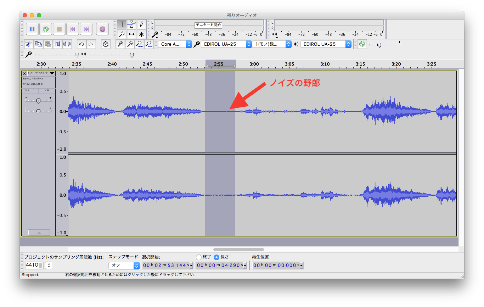This screenshot has height=307, width=484.
Task: Click the Trim audio icon
Action: (58, 44)
